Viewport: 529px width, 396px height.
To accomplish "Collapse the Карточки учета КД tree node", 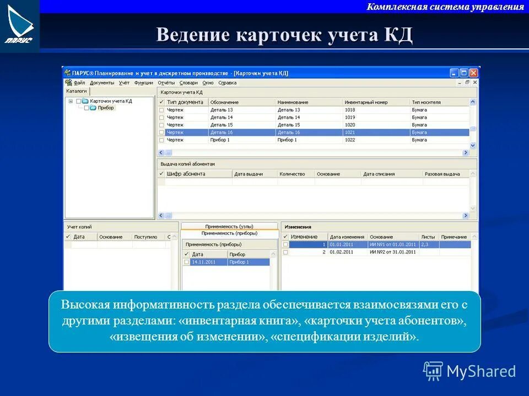I will point(71,101).
